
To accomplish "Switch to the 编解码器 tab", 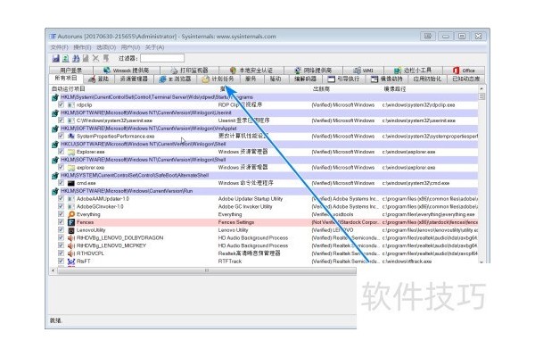I will pos(305,79).
